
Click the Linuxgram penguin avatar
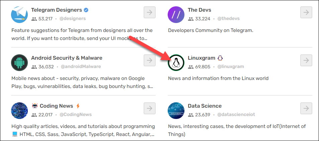click(x=176, y=62)
